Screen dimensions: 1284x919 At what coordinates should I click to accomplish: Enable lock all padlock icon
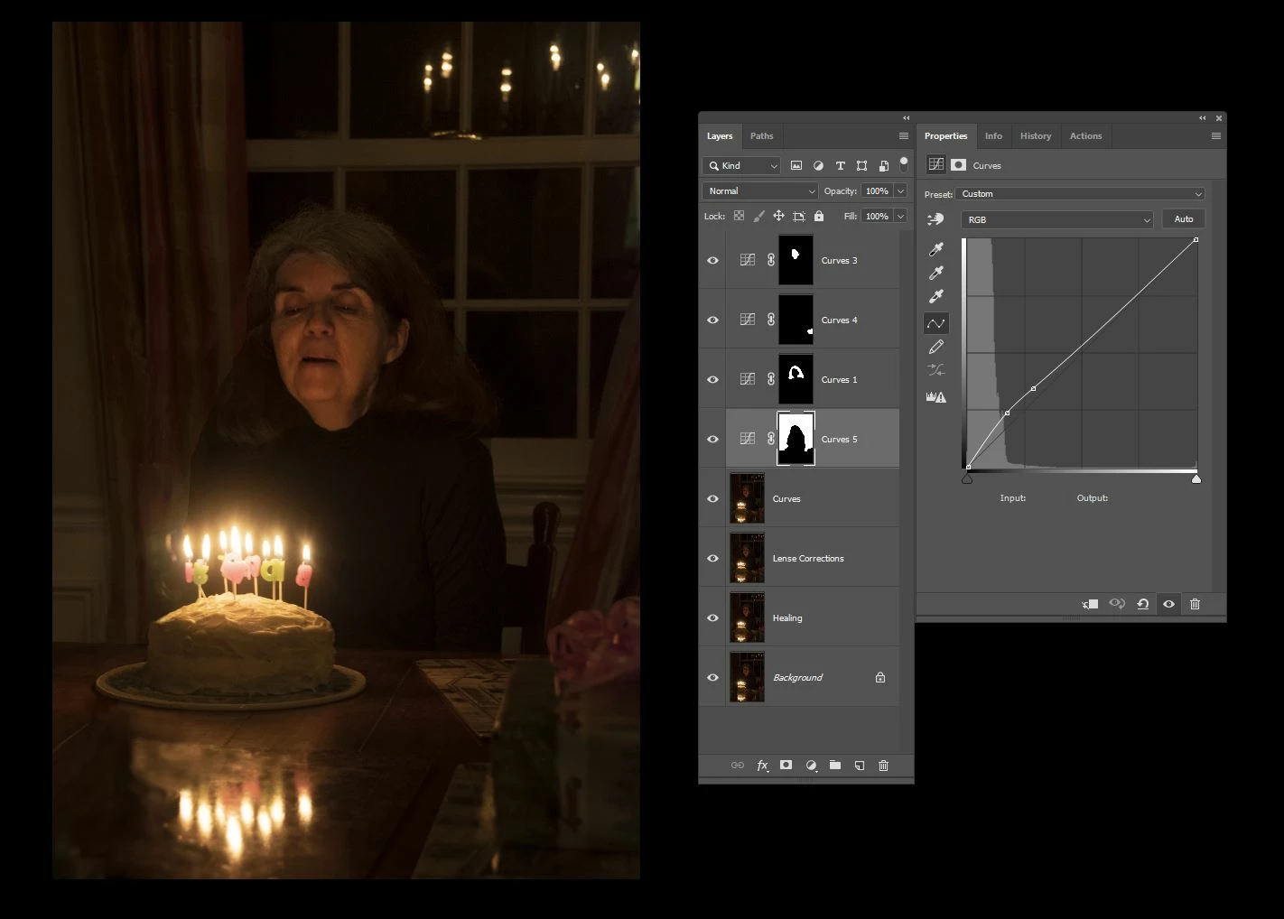tap(819, 216)
